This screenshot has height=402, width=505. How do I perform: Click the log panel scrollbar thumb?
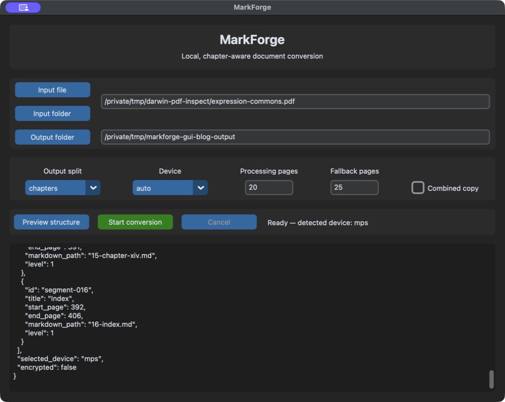coord(492,379)
